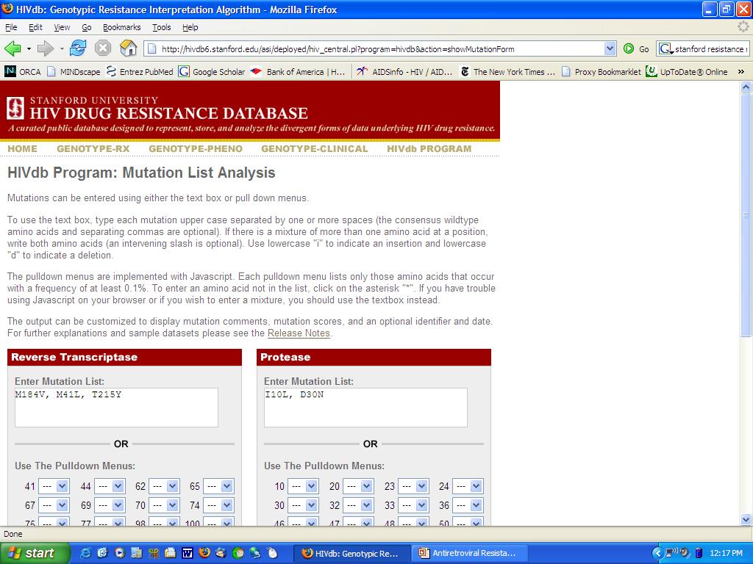
Task: Open the position 41 pulldown under Reverse Transcriptase
Action: pos(54,486)
